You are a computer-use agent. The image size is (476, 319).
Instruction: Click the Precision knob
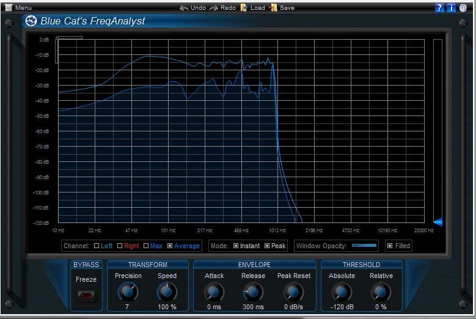coord(128,291)
